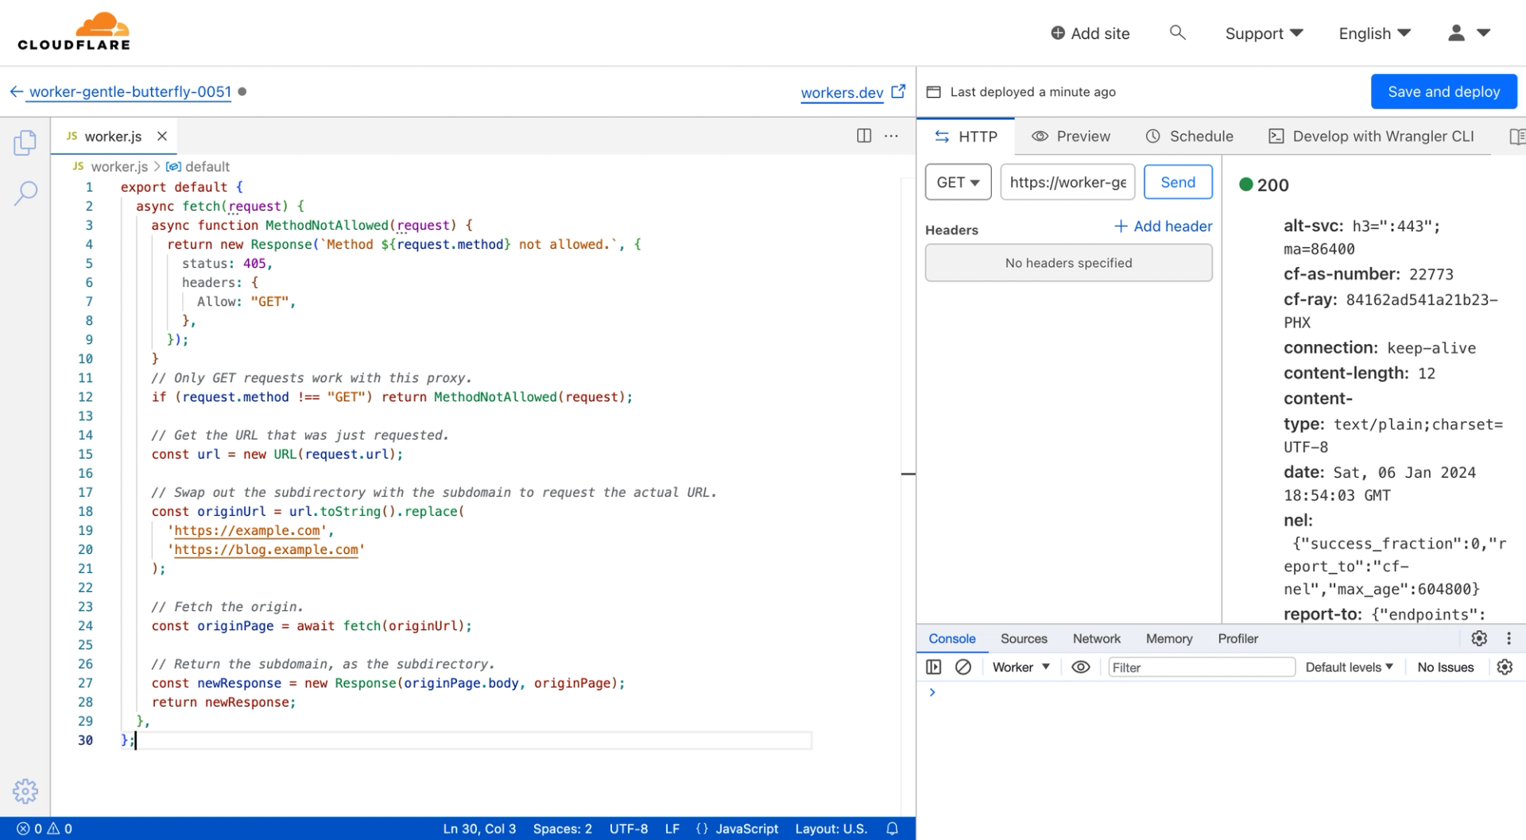Open the editor more actions ellipsis
Viewport: 1526px width, 840px height.
[892, 136]
